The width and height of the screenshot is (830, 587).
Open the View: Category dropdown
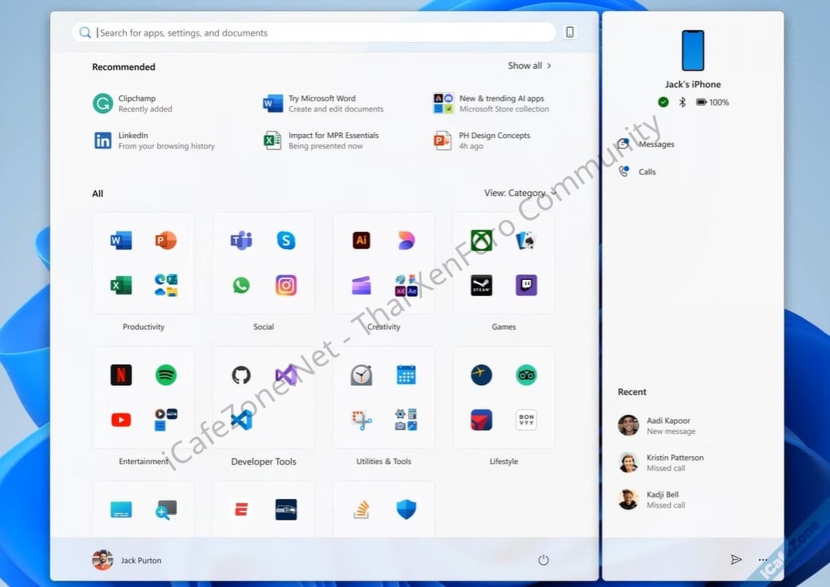tap(518, 193)
